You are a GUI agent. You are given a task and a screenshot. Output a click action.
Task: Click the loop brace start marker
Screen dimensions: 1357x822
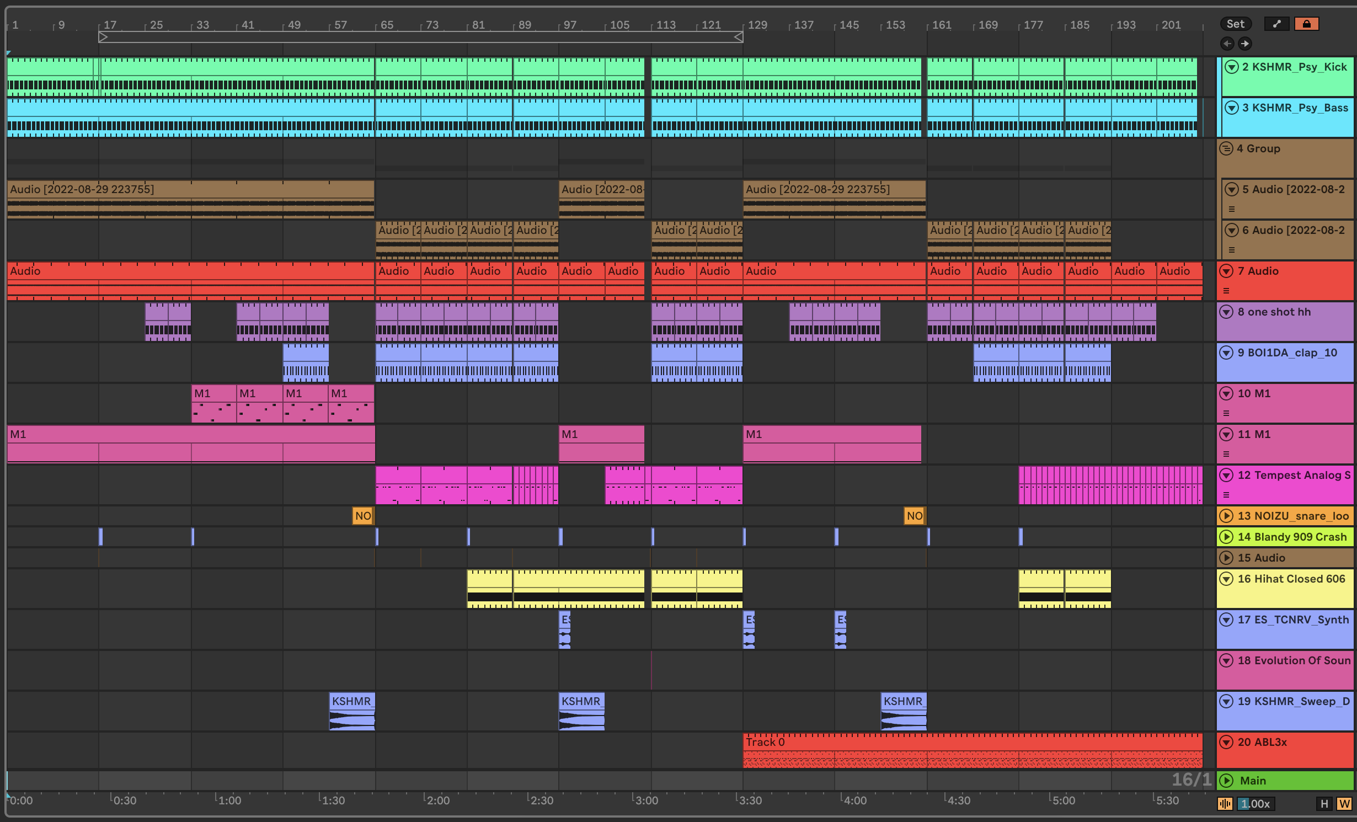[x=103, y=37]
